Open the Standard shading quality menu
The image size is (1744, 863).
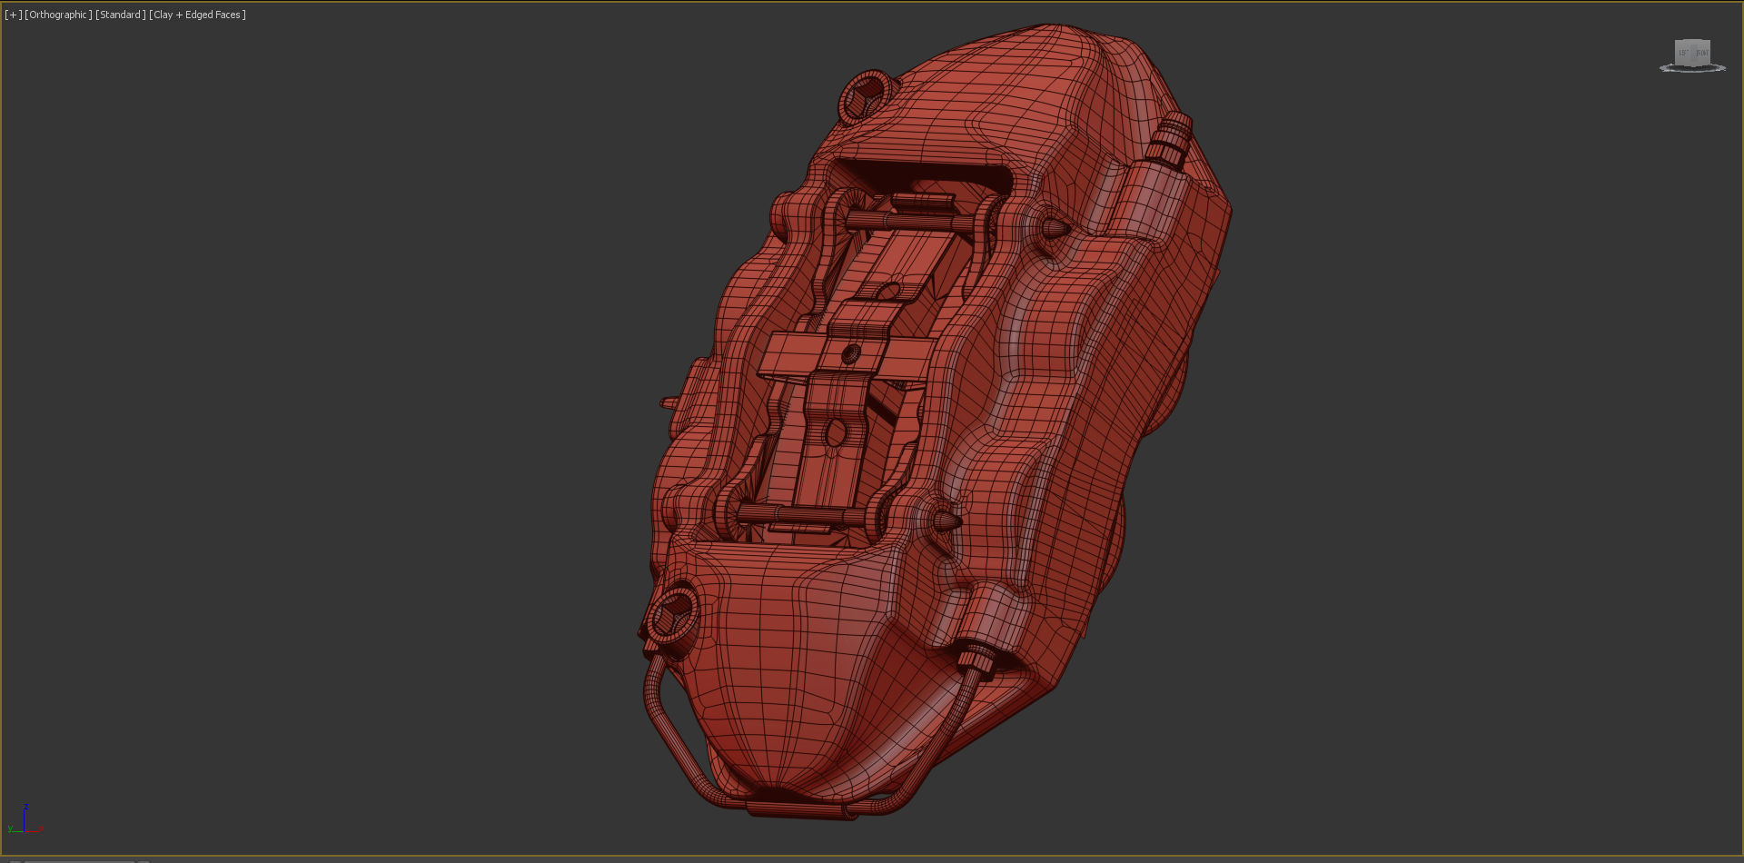click(121, 15)
